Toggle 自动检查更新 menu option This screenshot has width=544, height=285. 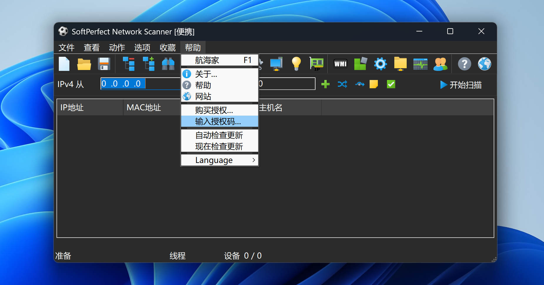[x=219, y=135]
